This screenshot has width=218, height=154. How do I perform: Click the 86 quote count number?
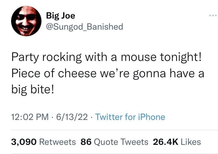86,142
